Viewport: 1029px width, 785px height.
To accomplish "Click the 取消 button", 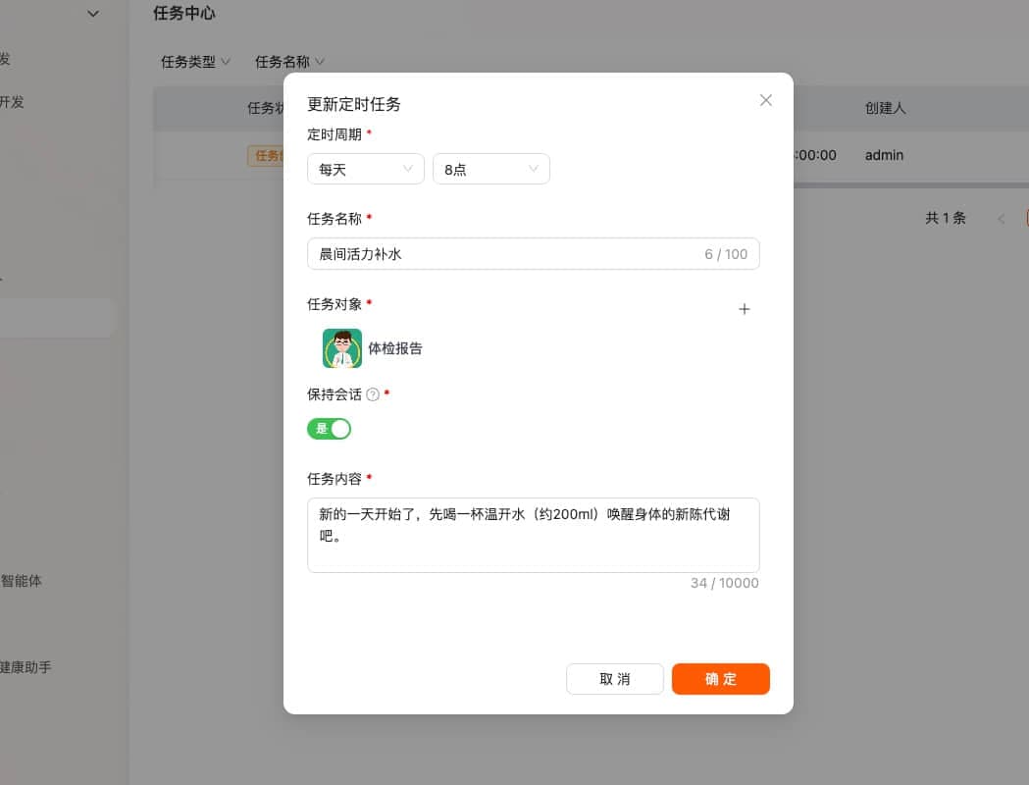I will 614,679.
